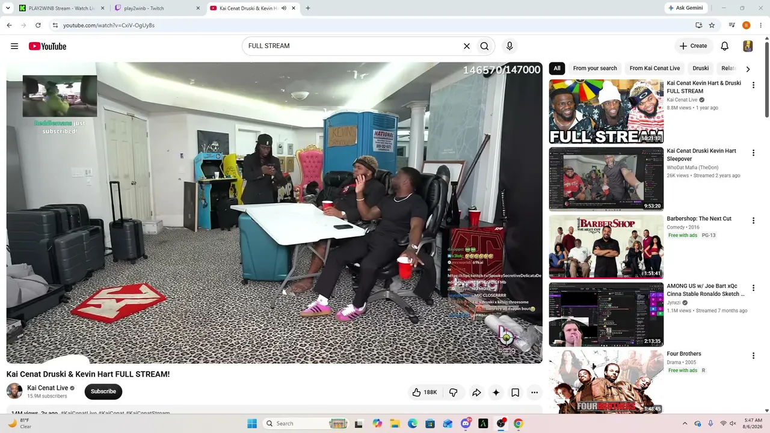Open the weather widget showing 81°F
Screen dimensions: 770x433
click(x=20, y=423)
